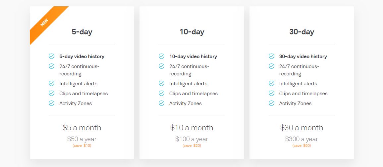The width and height of the screenshot is (383, 167).
Task: Select the 5-day plan heading
Action: 82,32
